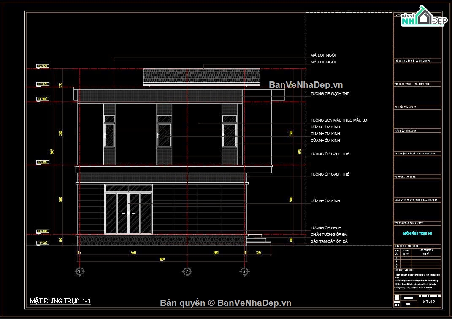Select the 2900 horizontal dimension text
452x319 pixels.
click(x=215, y=252)
